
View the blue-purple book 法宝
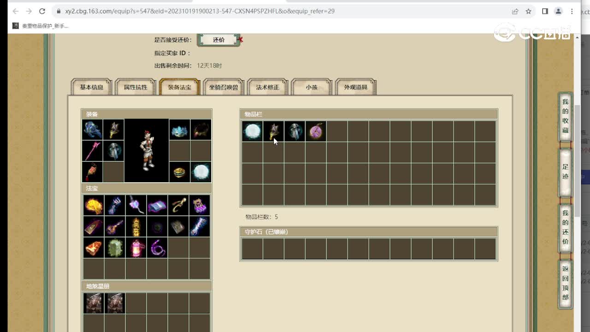157,205
